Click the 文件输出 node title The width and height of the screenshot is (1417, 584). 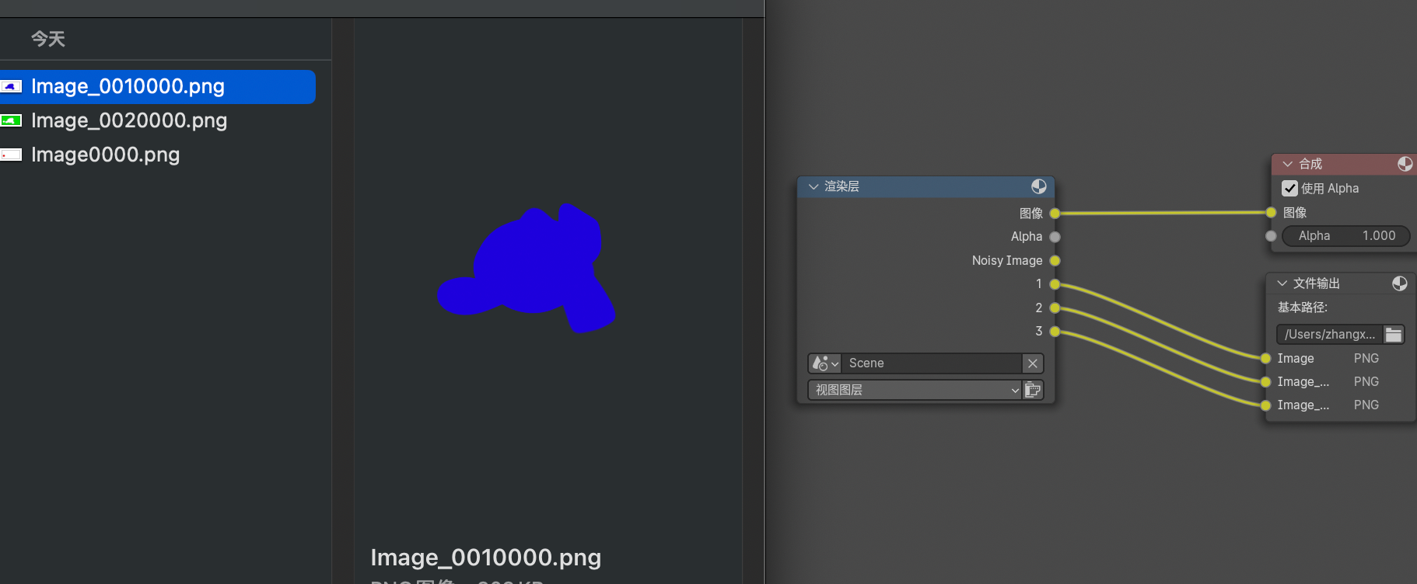pyautogui.click(x=1316, y=283)
